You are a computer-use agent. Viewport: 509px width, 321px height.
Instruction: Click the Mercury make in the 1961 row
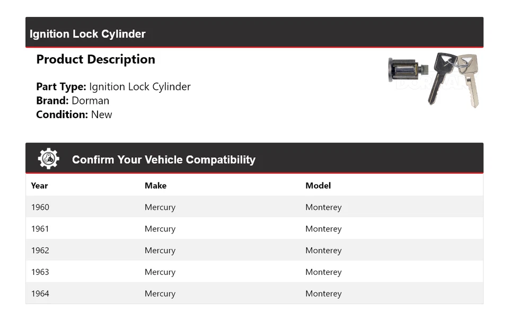160,229
